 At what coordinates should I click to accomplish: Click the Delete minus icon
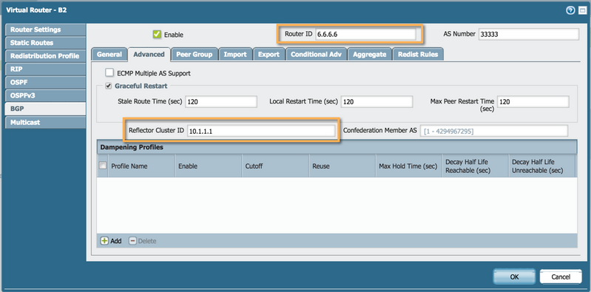(132, 241)
